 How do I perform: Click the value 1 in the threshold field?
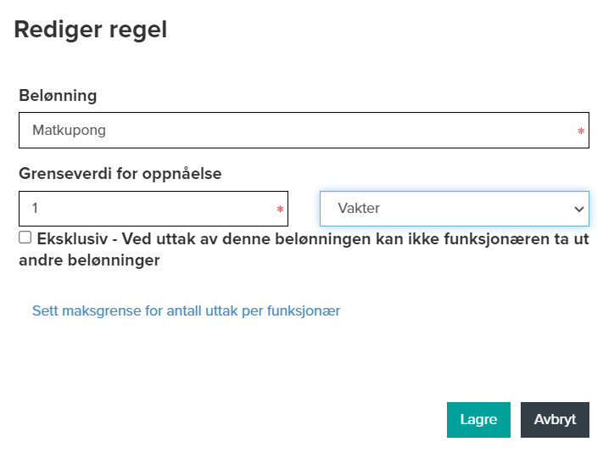coord(36,208)
